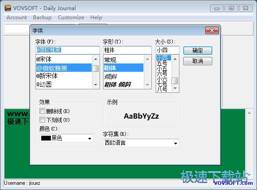Select size 小六
The width and height of the screenshot is (257, 190).
click(x=164, y=79)
